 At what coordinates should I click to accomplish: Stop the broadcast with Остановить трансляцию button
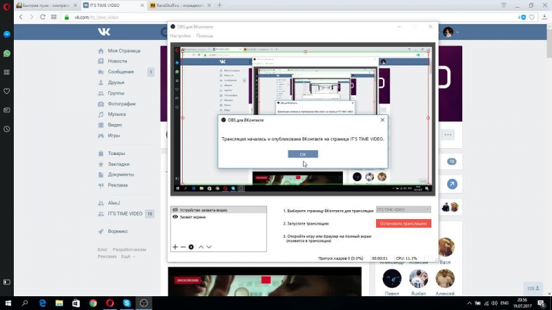pyautogui.click(x=403, y=223)
